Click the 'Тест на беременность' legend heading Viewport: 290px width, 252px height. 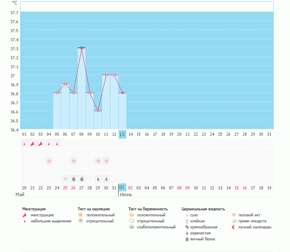[148, 209]
